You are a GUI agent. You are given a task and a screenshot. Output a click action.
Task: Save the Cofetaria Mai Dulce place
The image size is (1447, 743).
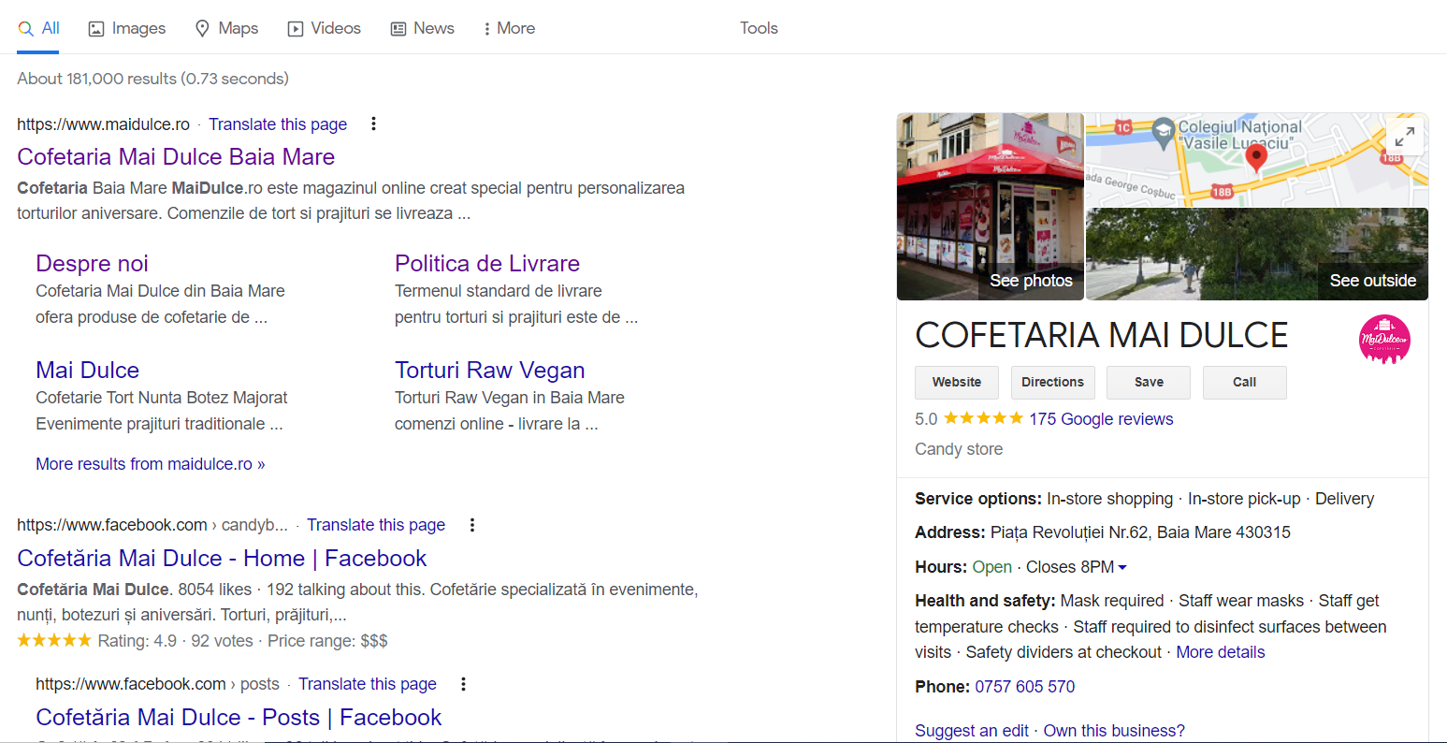1148,382
